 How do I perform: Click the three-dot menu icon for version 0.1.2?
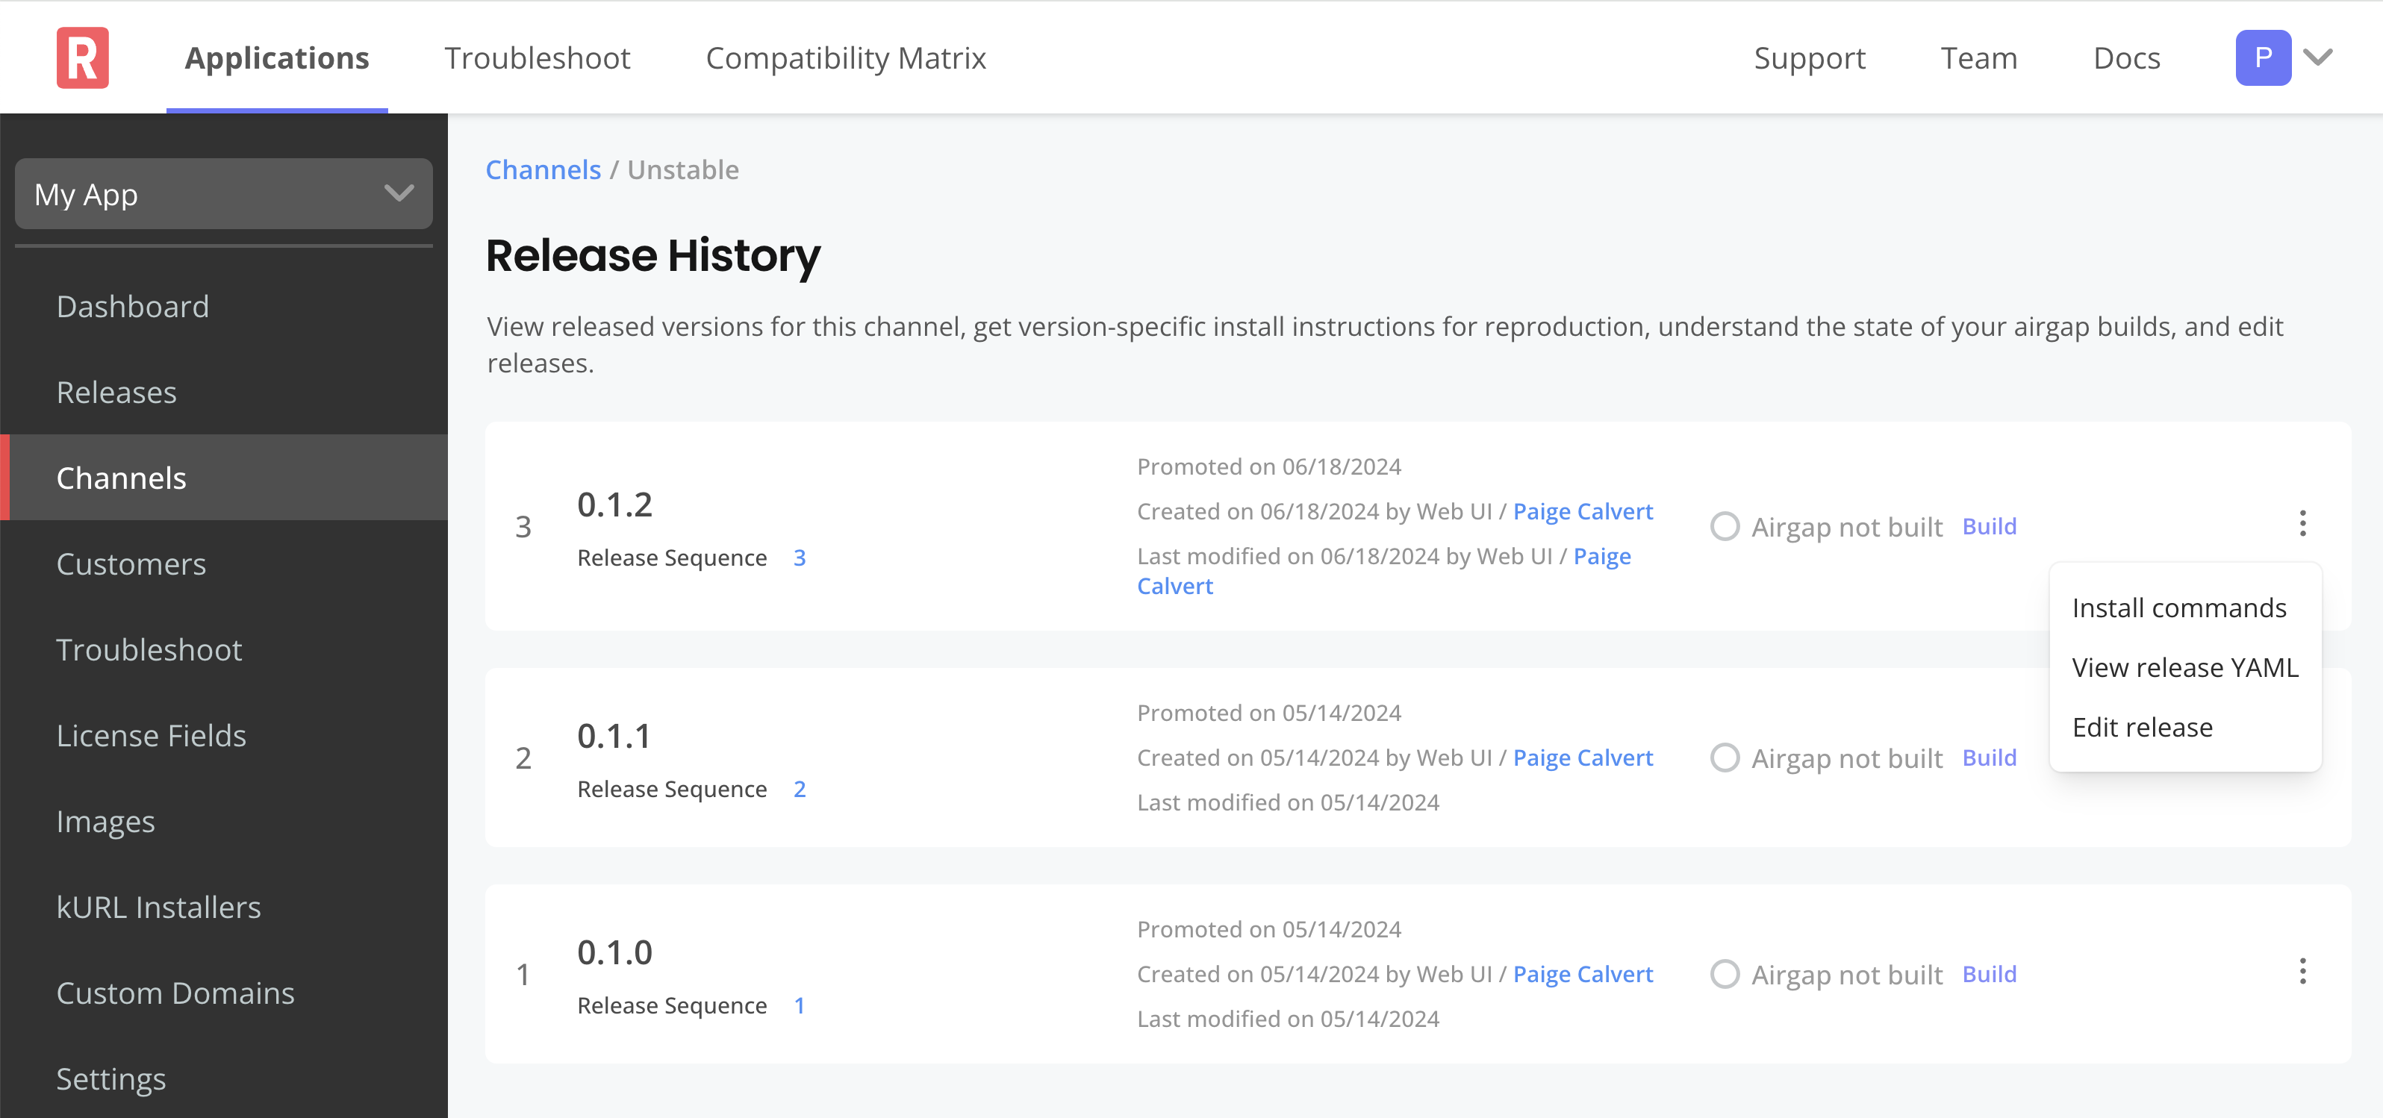pos(2305,524)
